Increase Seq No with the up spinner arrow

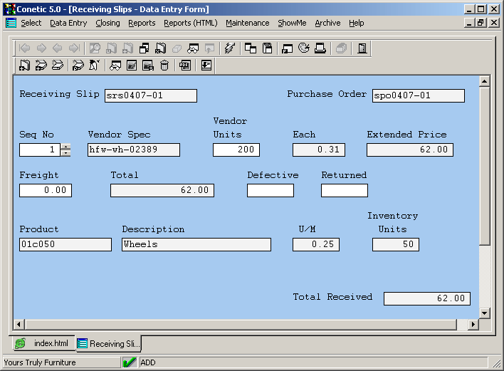click(x=65, y=147)
